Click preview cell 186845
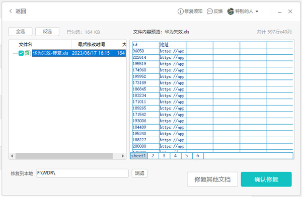 pos(145,89)
